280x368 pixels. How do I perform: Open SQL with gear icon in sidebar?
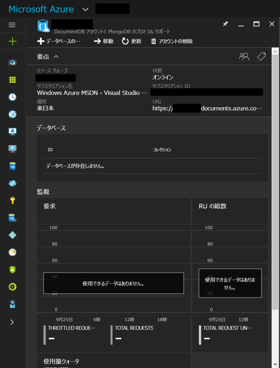click(13, 218)
